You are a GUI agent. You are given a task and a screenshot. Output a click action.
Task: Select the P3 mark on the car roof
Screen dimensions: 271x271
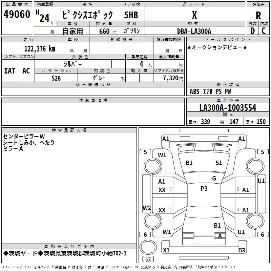click(204, 189)
